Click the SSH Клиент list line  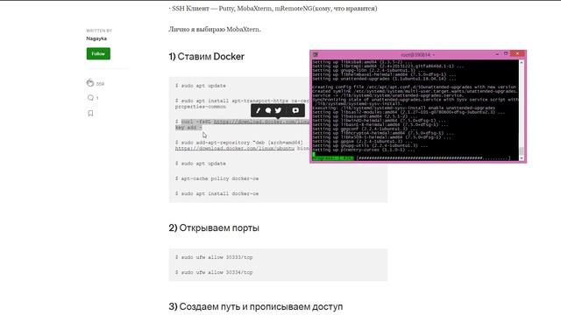(273, 8)
